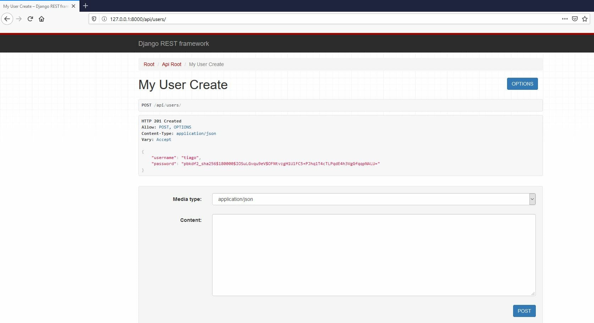Image resolution: width=594 pixels, height=323 pixels.
Task: Save page to Pocket icon
Action: pos(575,19)
